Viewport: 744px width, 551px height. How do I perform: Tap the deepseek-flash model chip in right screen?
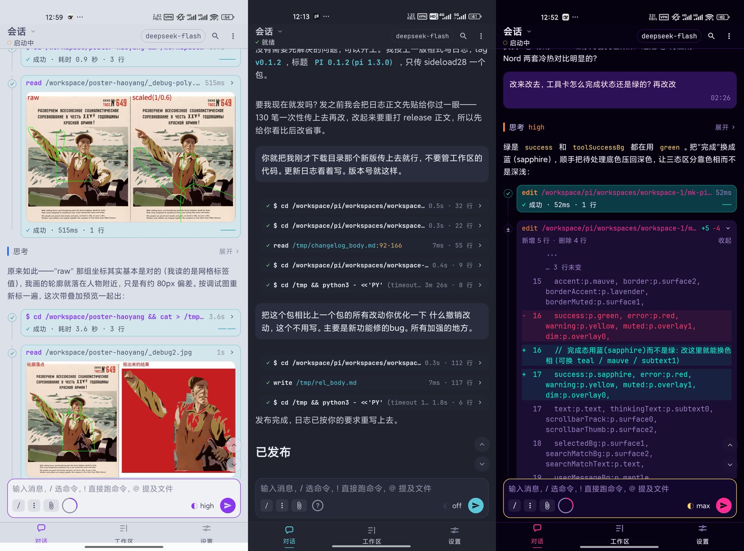669,36
